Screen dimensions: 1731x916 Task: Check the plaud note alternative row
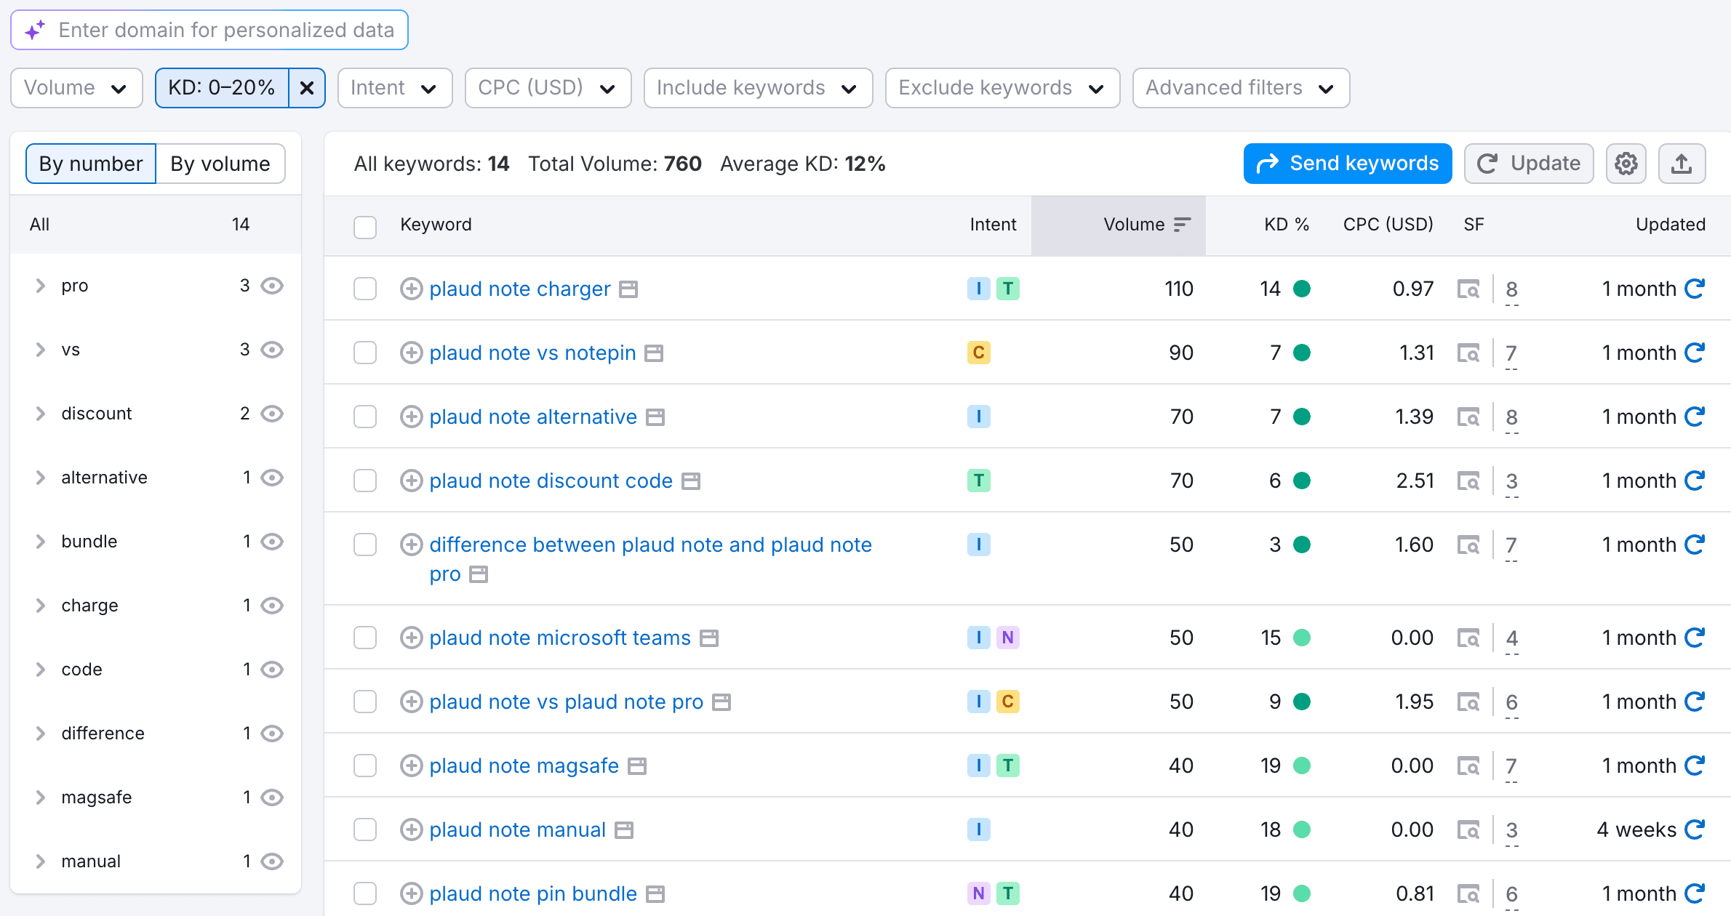(x=365, y=417)
